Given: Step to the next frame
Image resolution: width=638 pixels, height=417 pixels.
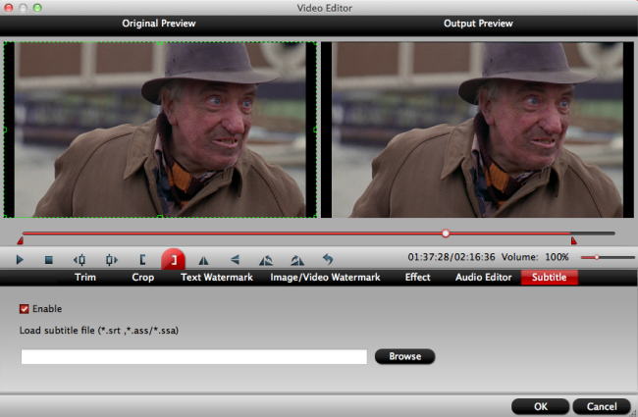Looking at the screenshot, I should [x=111, y=260].
